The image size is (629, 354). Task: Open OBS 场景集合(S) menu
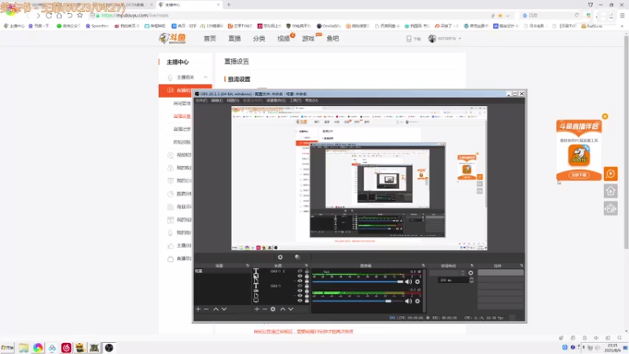click(x=276, y=101)
